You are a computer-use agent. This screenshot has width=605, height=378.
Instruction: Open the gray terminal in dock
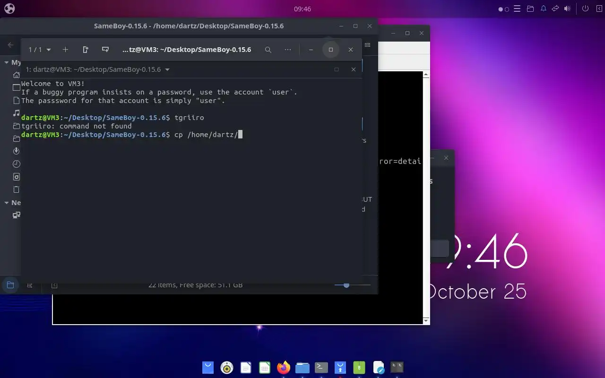pos(321,367)
